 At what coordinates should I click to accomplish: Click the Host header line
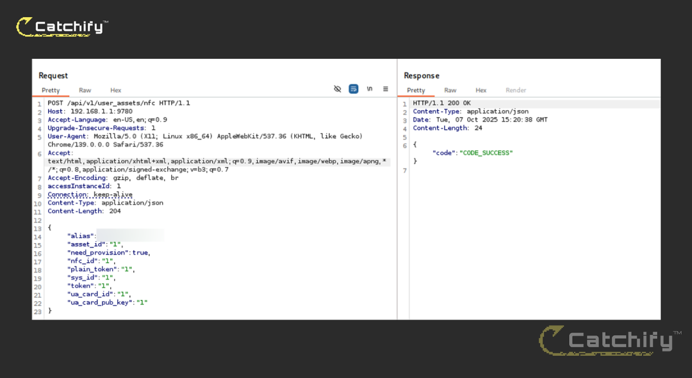coord(90,111)
